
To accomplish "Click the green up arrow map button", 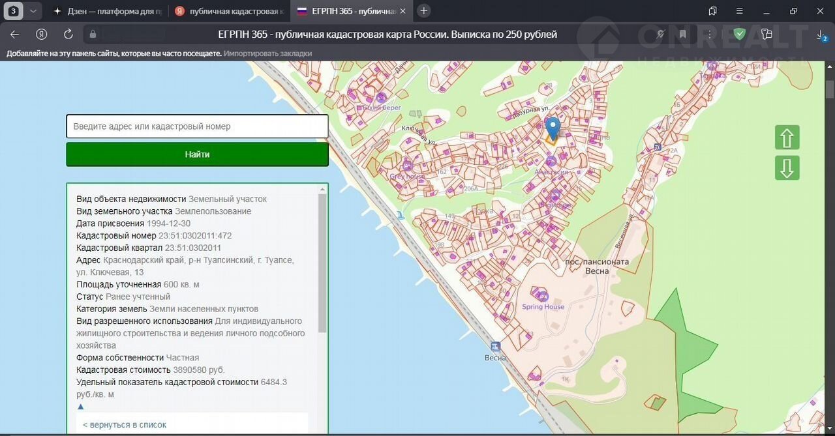I will coord(787,138).
